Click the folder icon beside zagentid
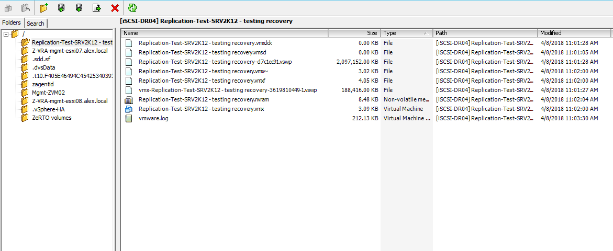The width and height of the screenshot is (613, 251). tap(25, 84)
